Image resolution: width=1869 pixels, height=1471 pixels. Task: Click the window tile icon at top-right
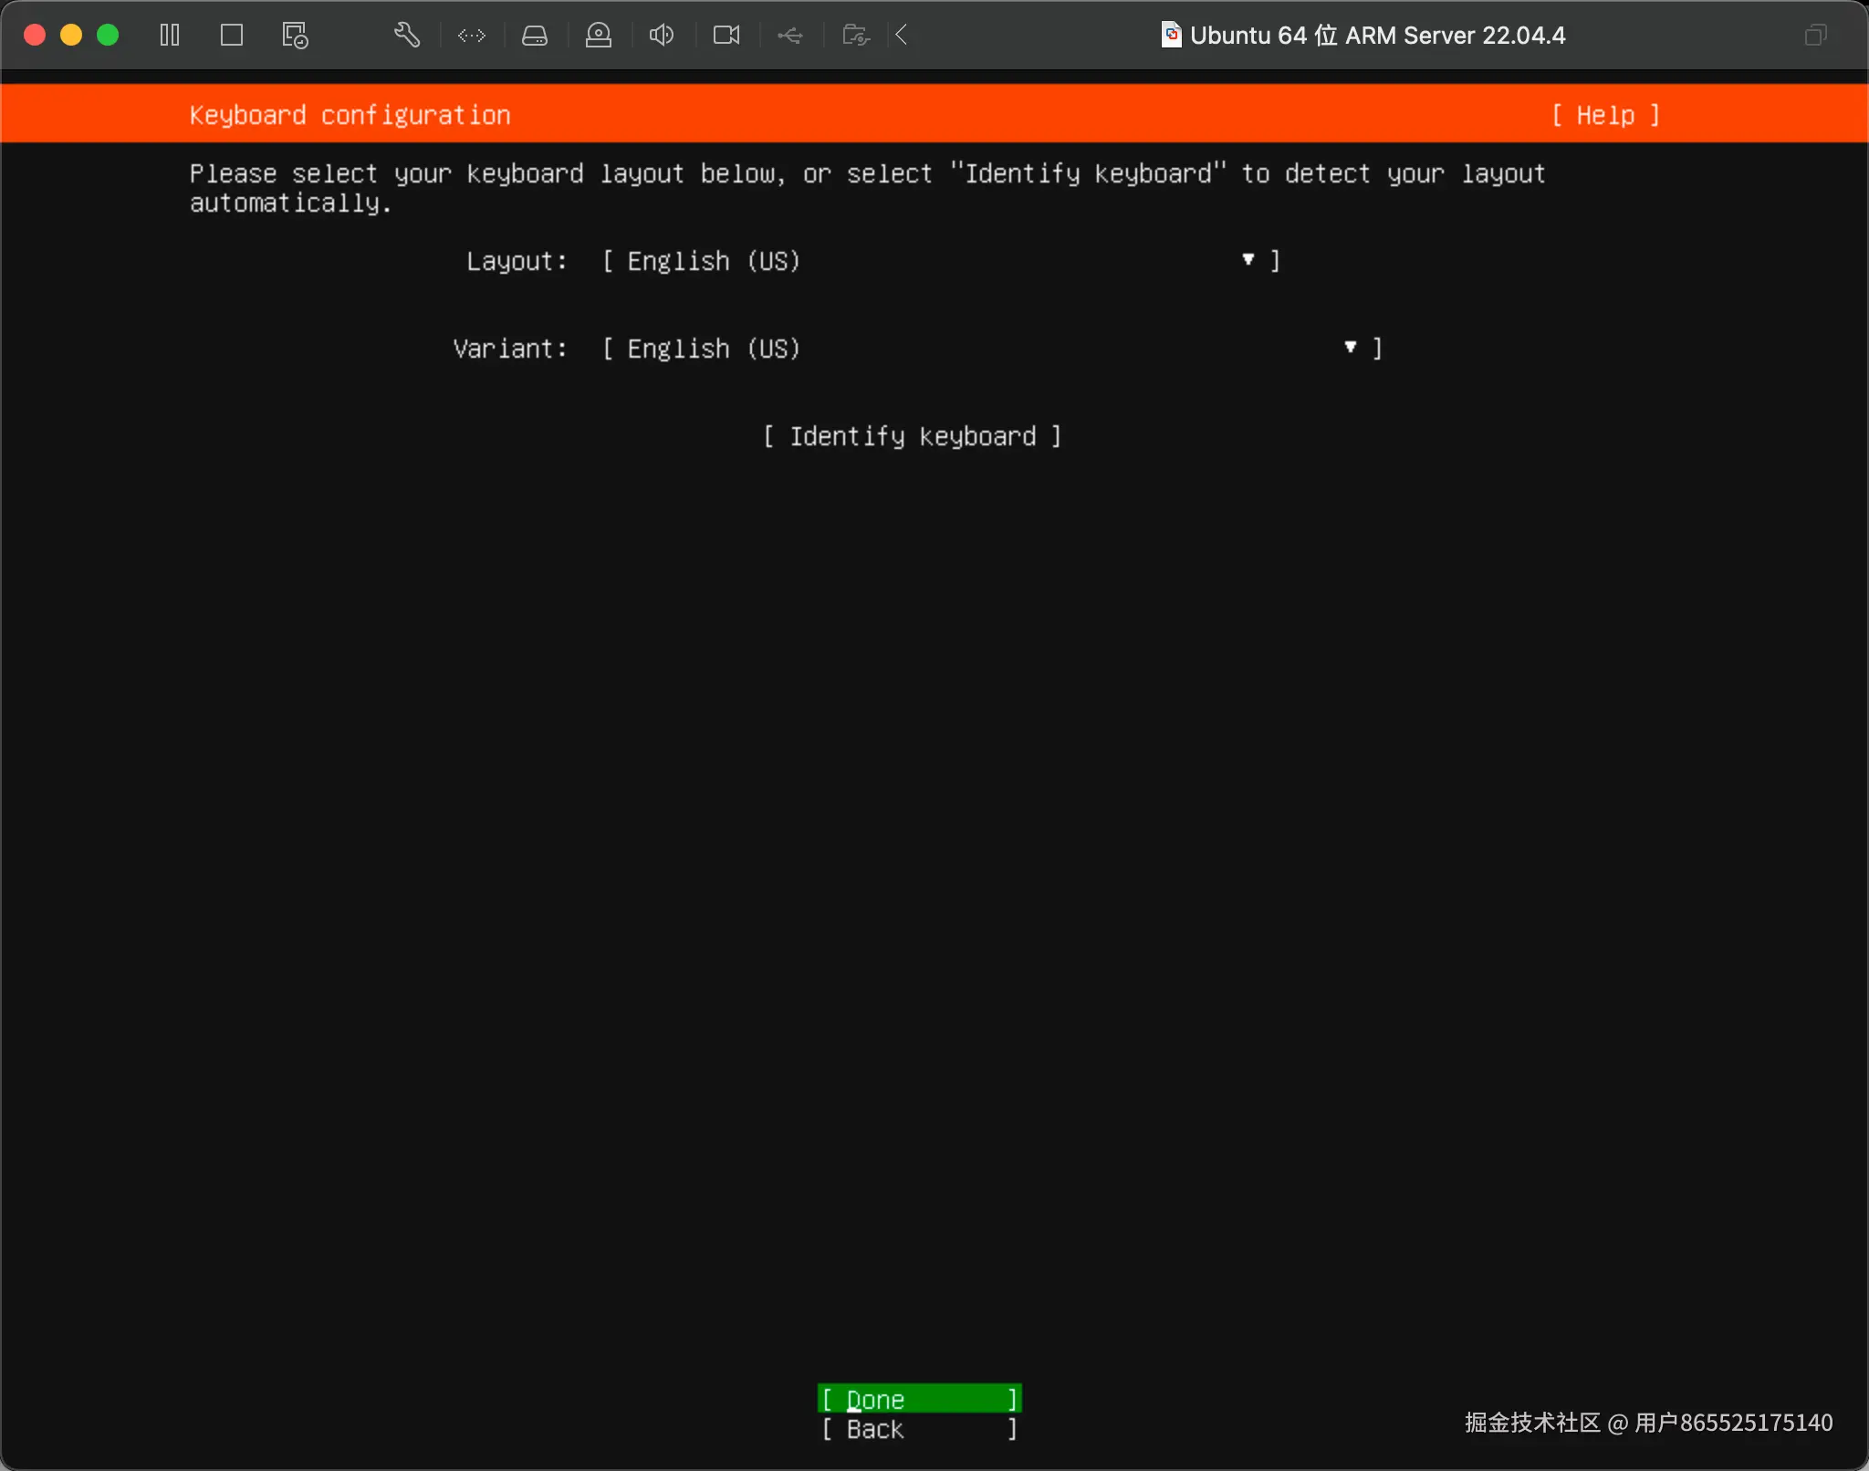(x=1815, y=36)
